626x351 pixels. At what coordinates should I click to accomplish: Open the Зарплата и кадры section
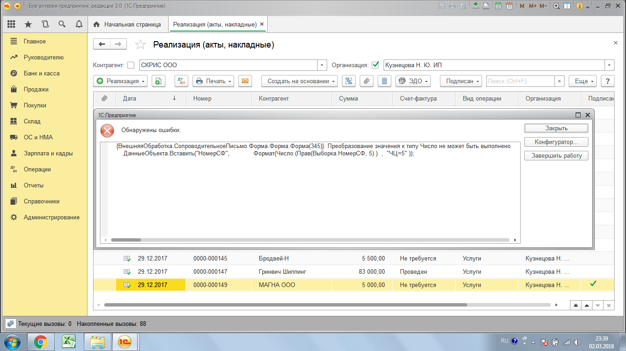coord(48,153)
